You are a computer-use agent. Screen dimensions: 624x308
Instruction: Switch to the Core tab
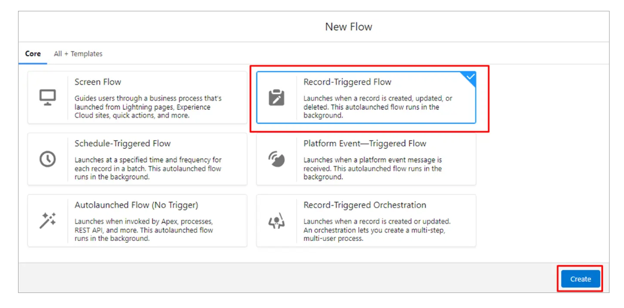33,54
